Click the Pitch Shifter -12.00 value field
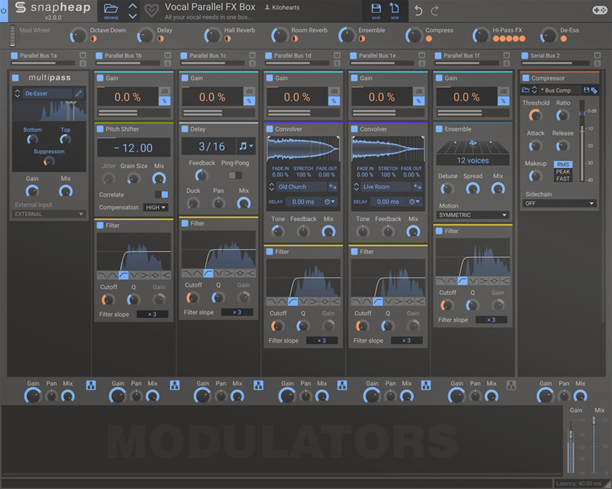 pyautogui.click(x=134, y=148)
